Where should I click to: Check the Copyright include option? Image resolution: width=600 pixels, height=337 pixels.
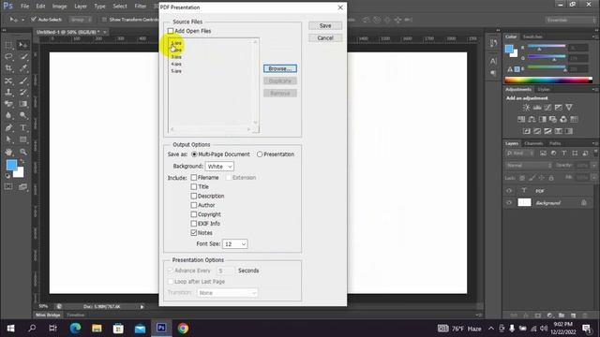point(194,214)
